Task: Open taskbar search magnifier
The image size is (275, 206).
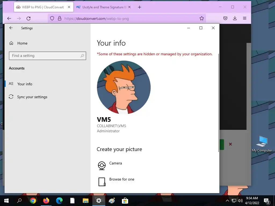Action: [x=19, y=201]
